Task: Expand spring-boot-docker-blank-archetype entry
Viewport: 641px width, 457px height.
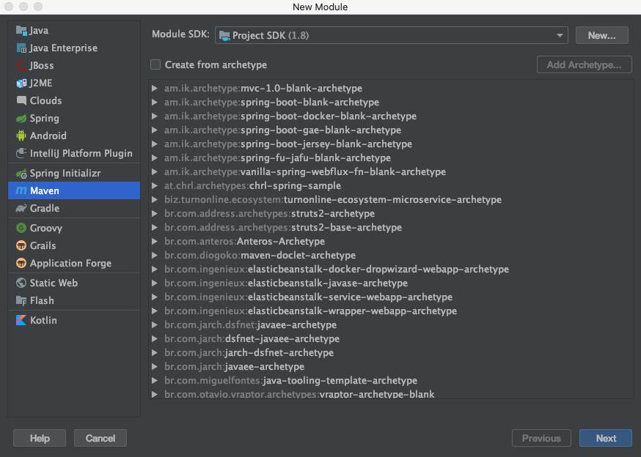Action: pos(155,116)
